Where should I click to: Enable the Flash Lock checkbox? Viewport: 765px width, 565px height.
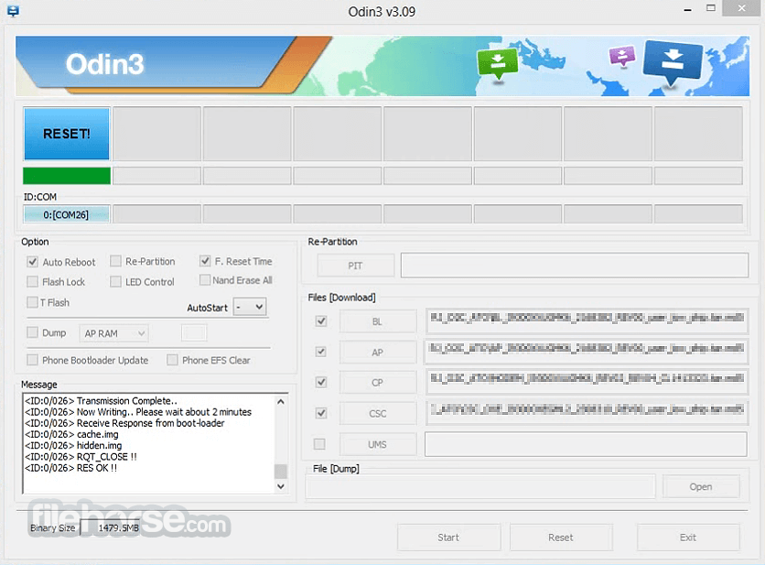32,282
